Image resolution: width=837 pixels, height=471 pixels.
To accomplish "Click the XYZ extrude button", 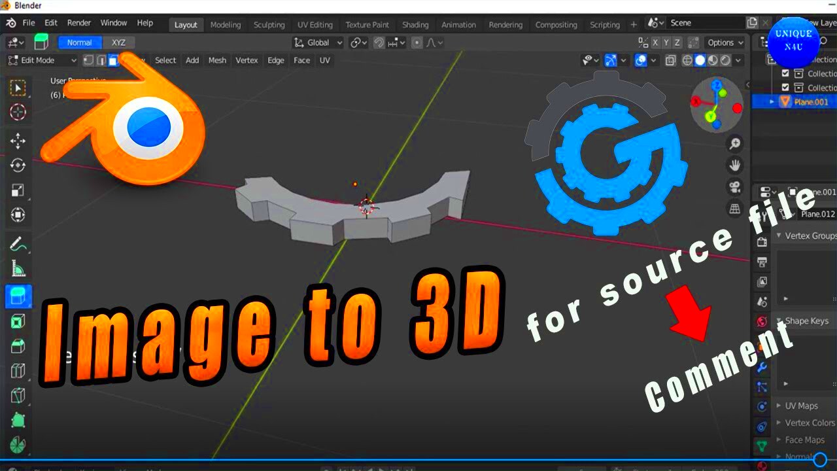I will tap(118, 43).
